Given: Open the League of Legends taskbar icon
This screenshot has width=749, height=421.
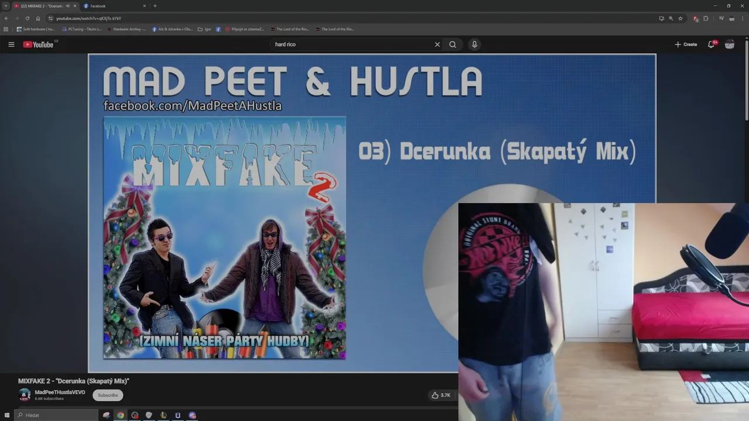Looking at the screenshot, I should point(163,415).
